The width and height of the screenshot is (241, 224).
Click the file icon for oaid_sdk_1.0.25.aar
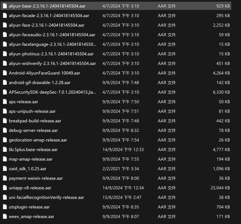5,168
